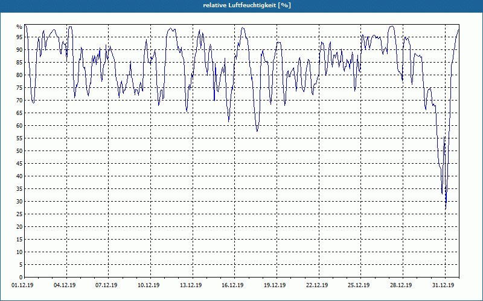The width and height of the screenshot is (483, 301).
Task: Click the y-axis value 85
Action: click(19, 63)
